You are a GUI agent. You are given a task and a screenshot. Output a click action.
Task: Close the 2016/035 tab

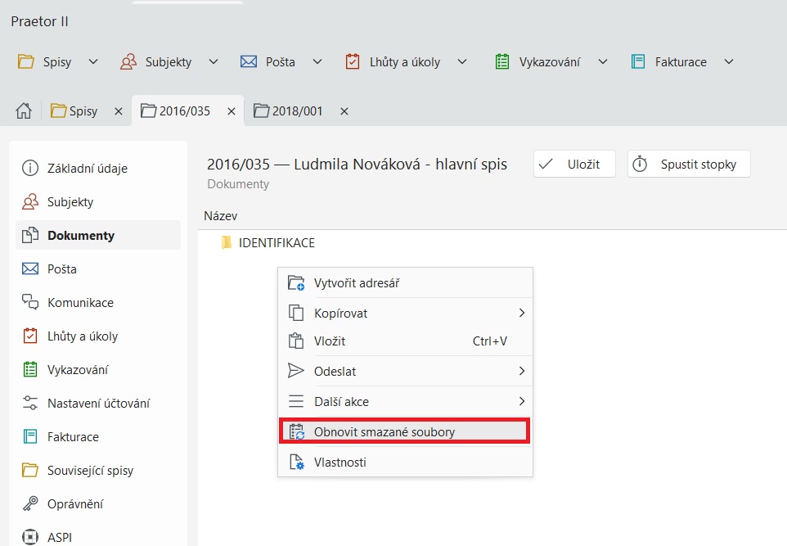(232, 111)
